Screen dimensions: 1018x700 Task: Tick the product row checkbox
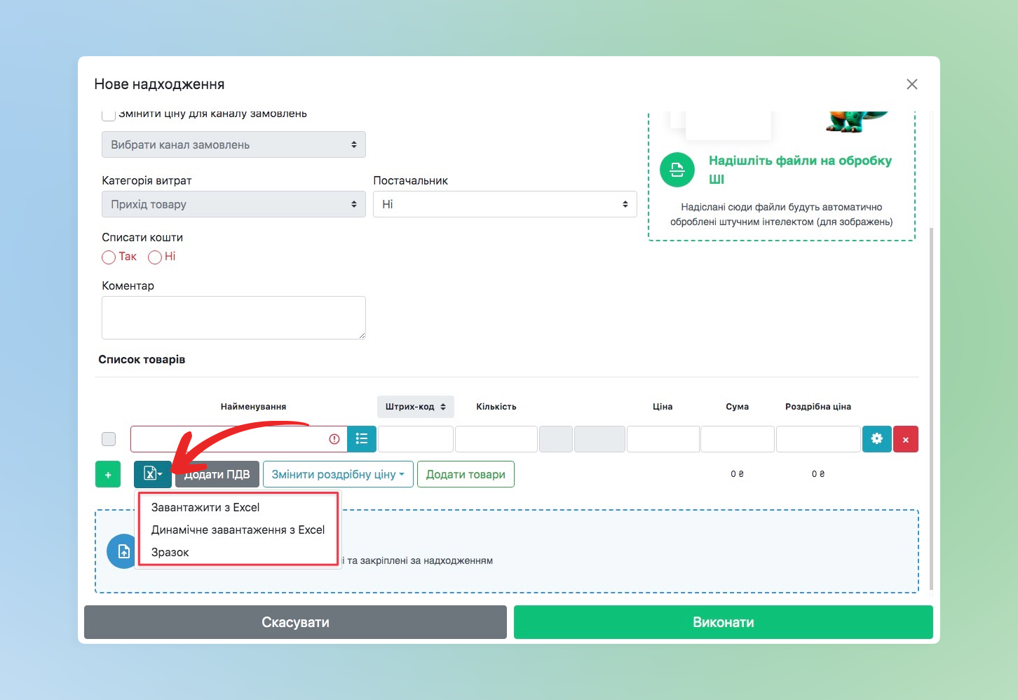pyautogui.click(x=109, y=439)
